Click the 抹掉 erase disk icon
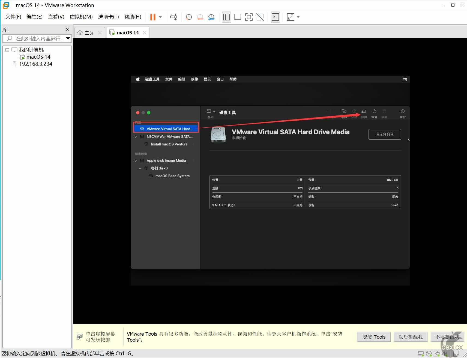Viewport: 467px width, 358px height. tap(364, 111)
